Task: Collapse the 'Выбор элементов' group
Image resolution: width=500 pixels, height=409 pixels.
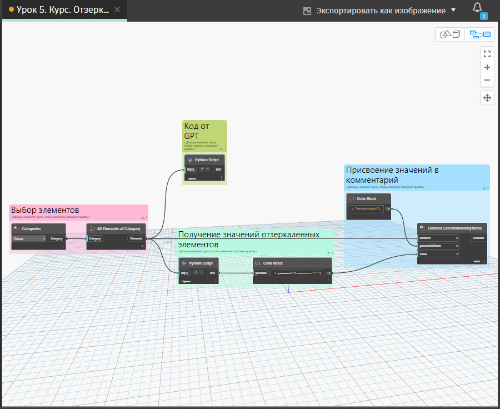Action: [x=142, y=217]
